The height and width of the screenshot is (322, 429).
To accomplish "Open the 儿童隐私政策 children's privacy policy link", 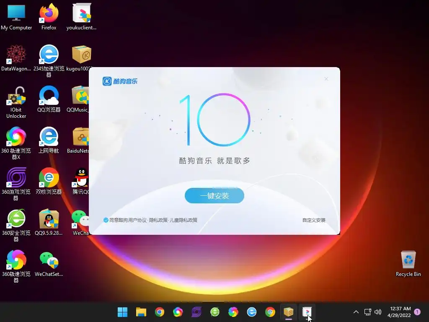I will point(183,220).
